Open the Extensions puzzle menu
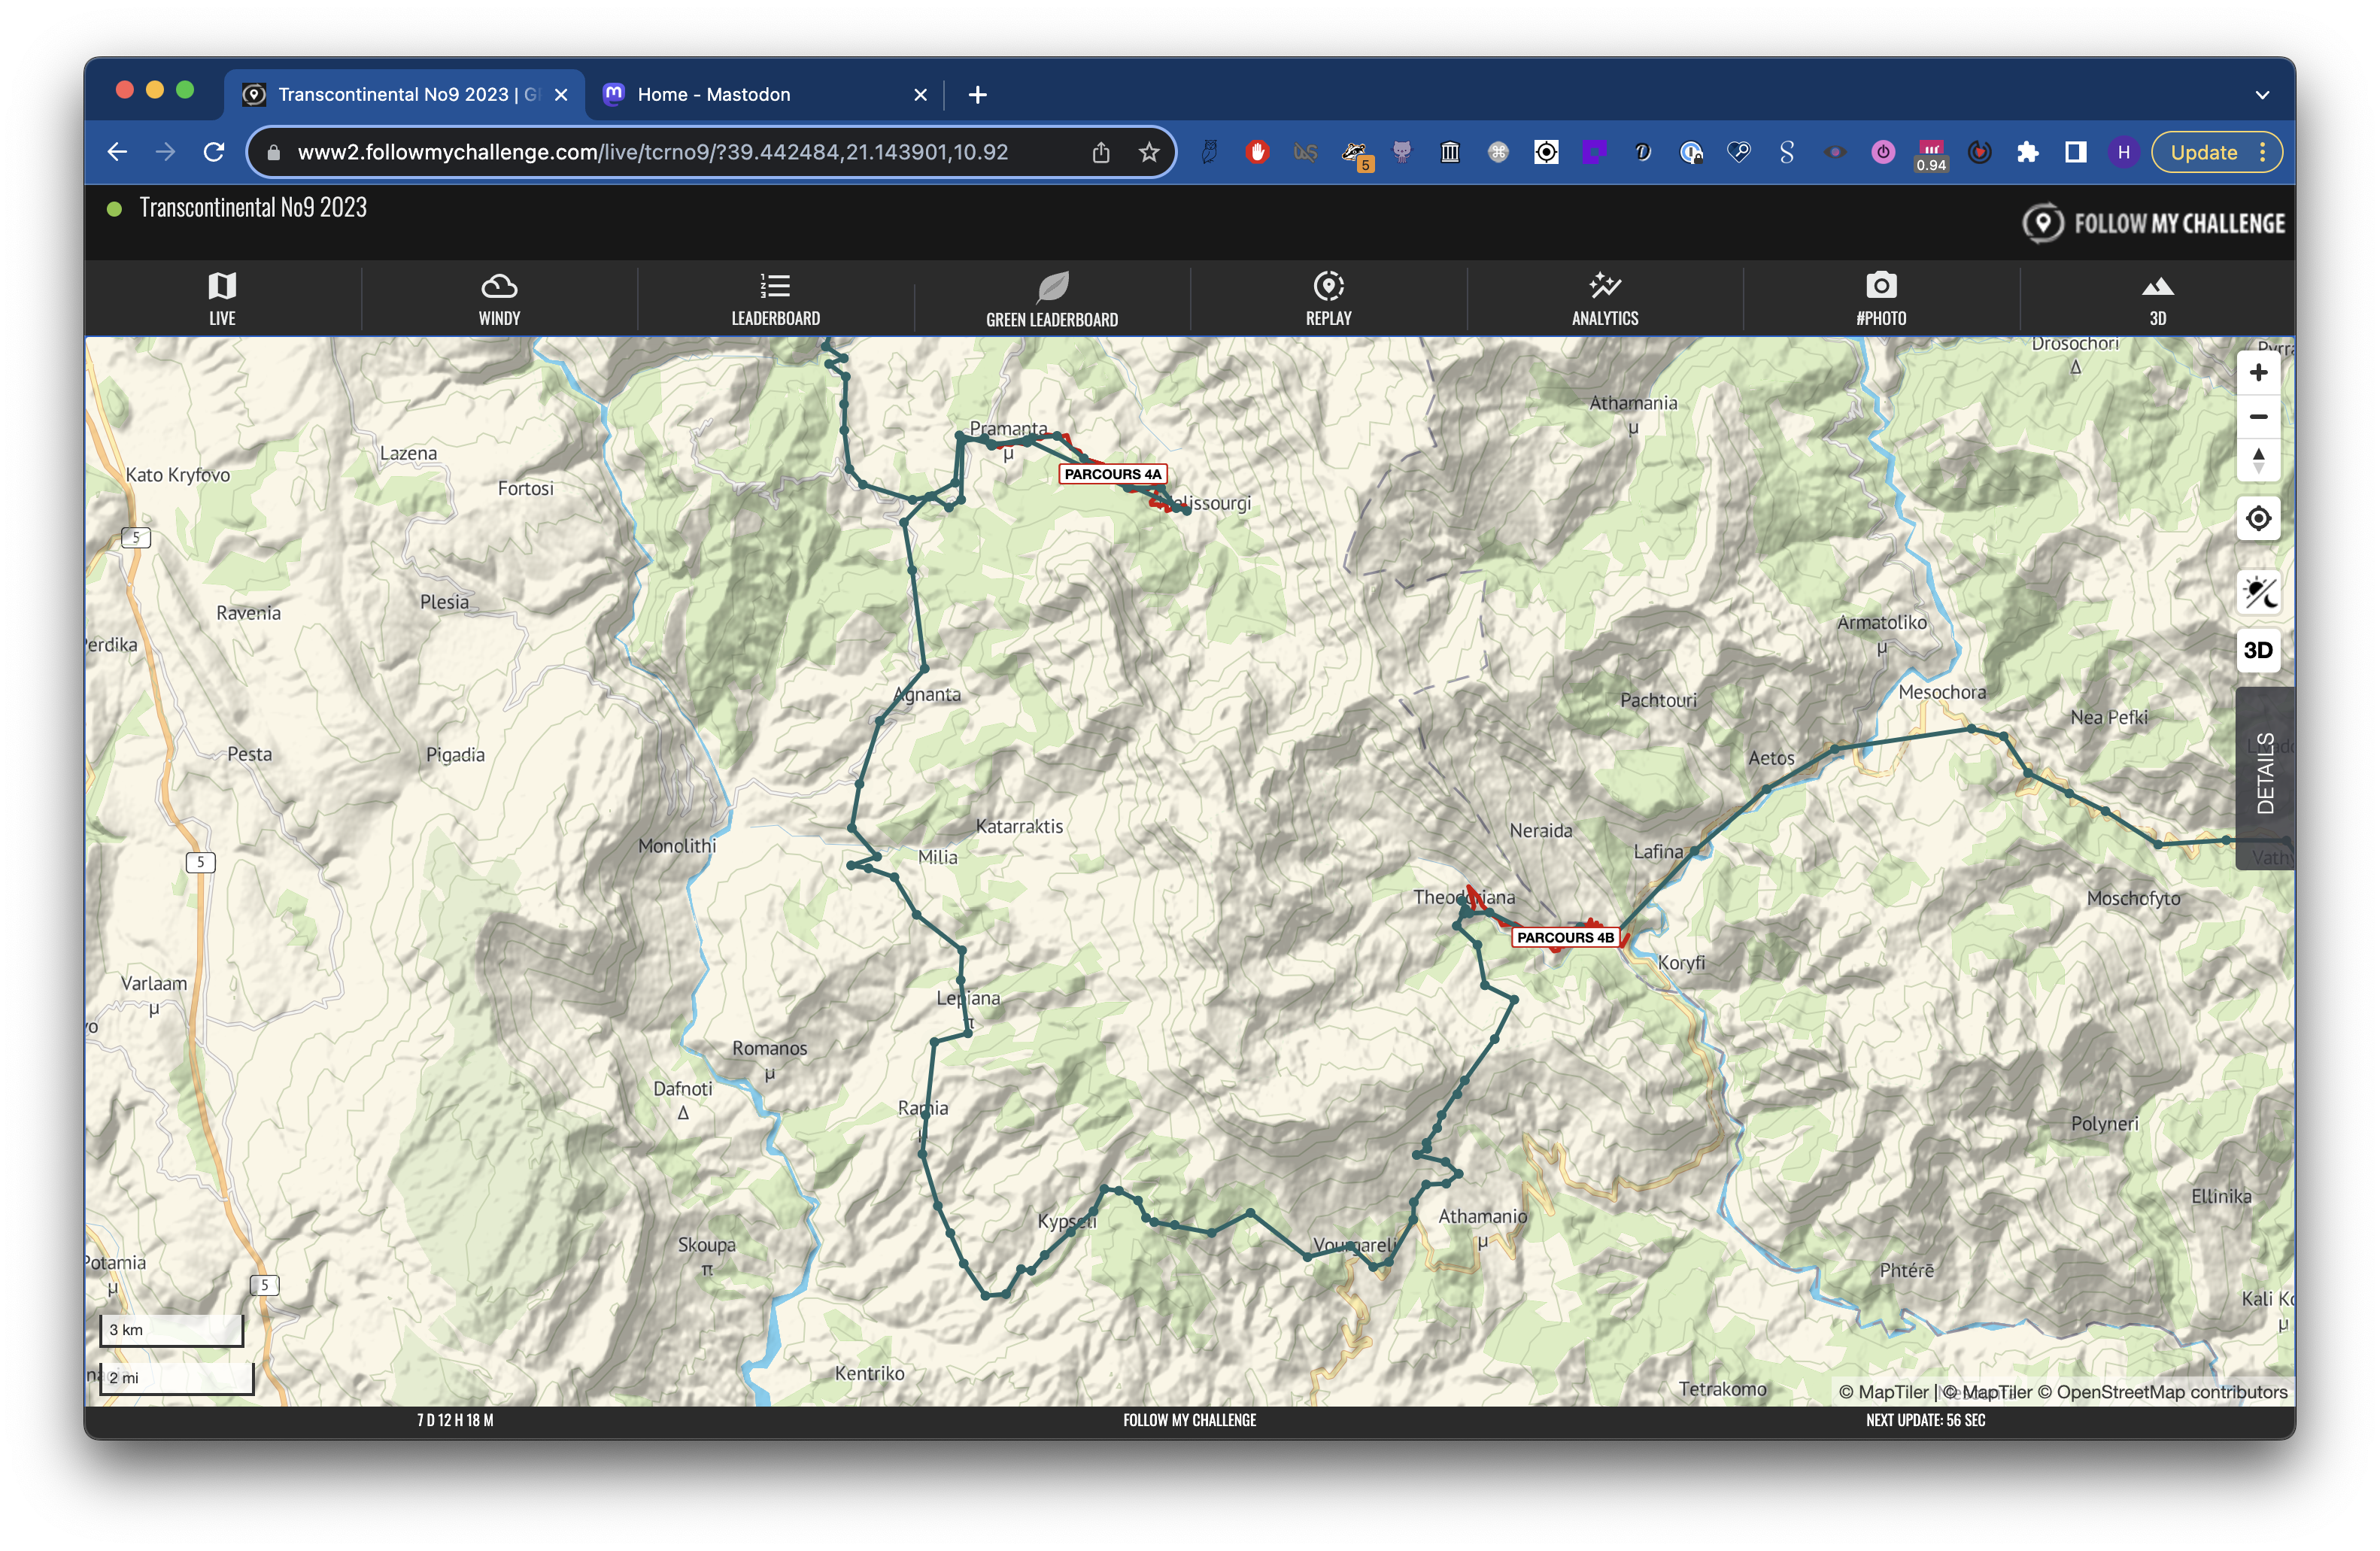 [x=2027, y=152]
